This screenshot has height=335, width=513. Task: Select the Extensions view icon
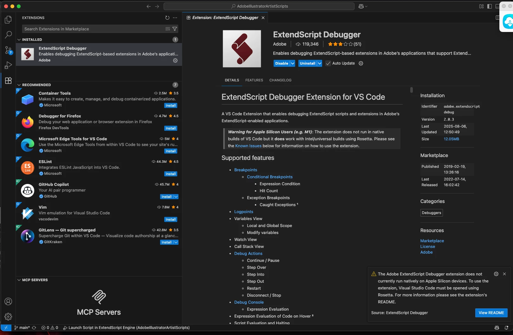(8, 80)
